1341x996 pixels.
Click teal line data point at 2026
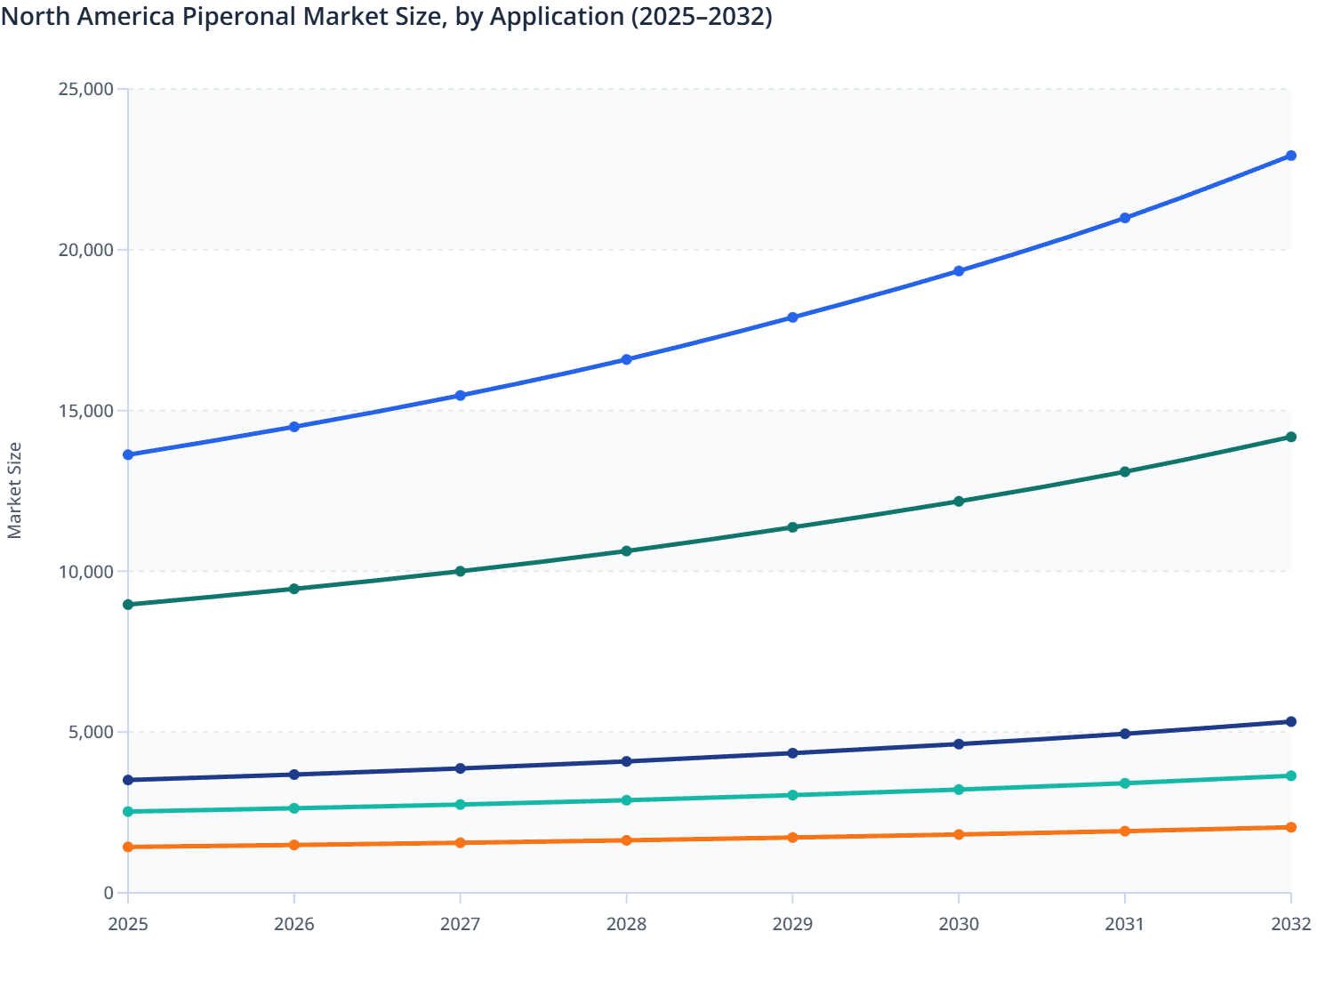click(x=294, y=808)
